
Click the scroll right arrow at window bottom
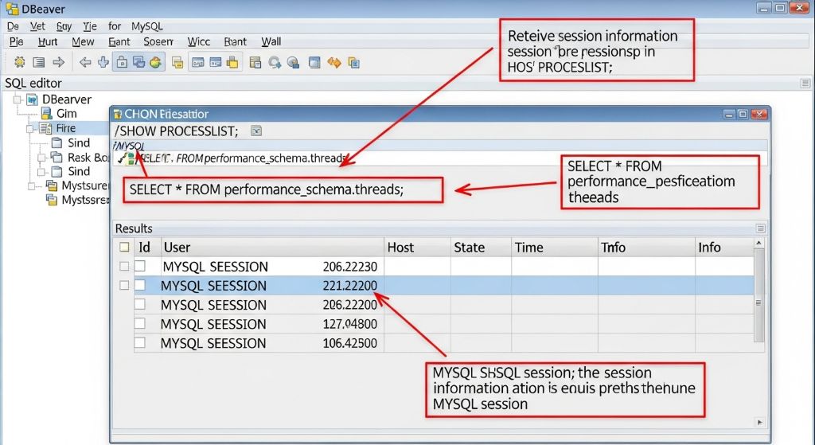click(x=760, y=422)
